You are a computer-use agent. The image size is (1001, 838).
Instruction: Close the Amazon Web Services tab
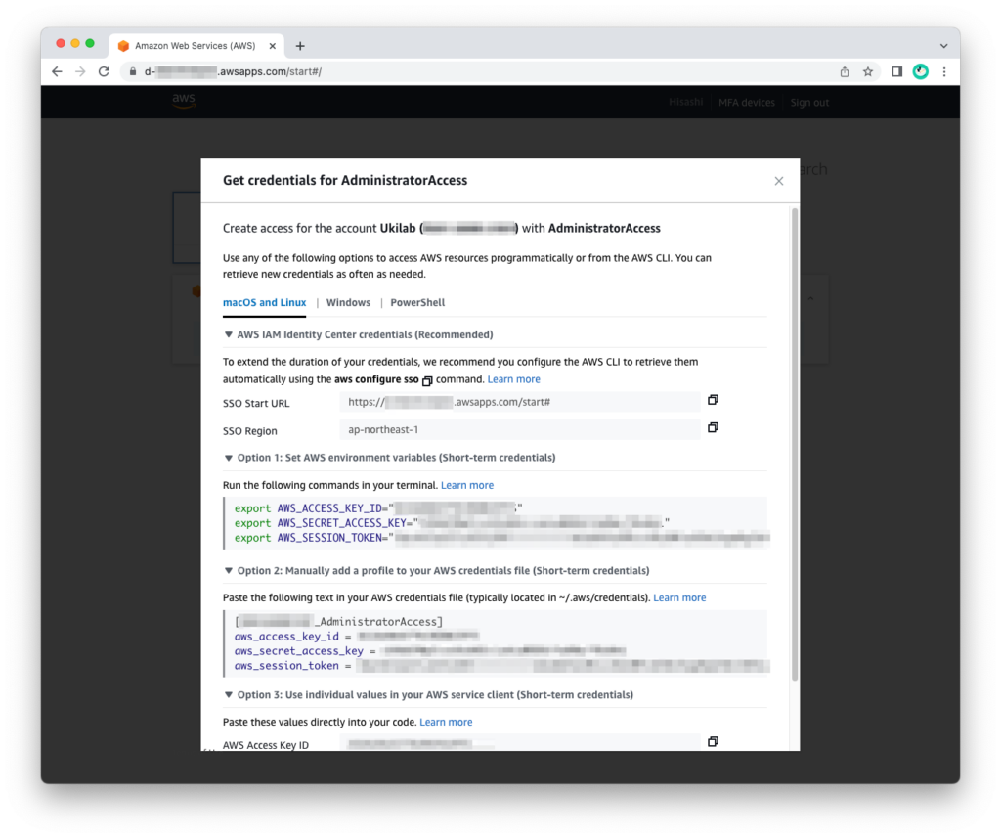273,46
